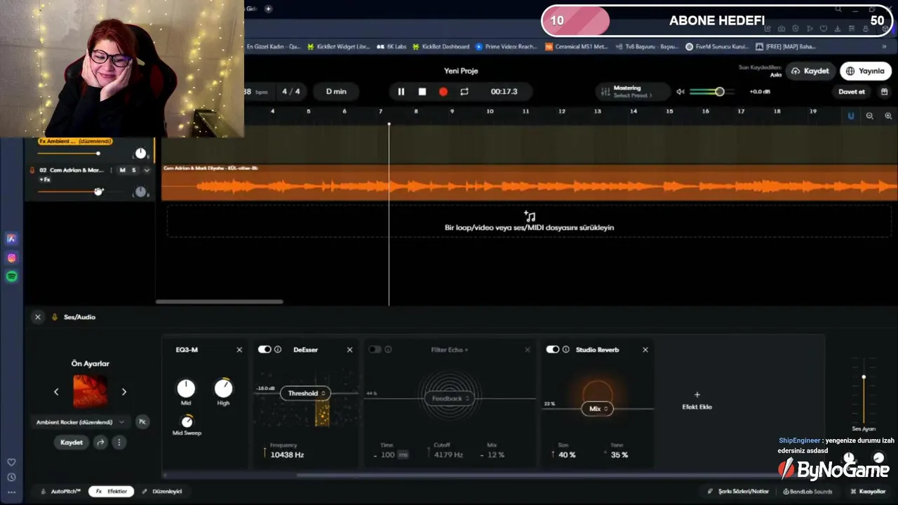Image resolution: width=898 pixels, height=505 pixels.
Task: Open the gift icon beside Davet et
Action: 885,92
